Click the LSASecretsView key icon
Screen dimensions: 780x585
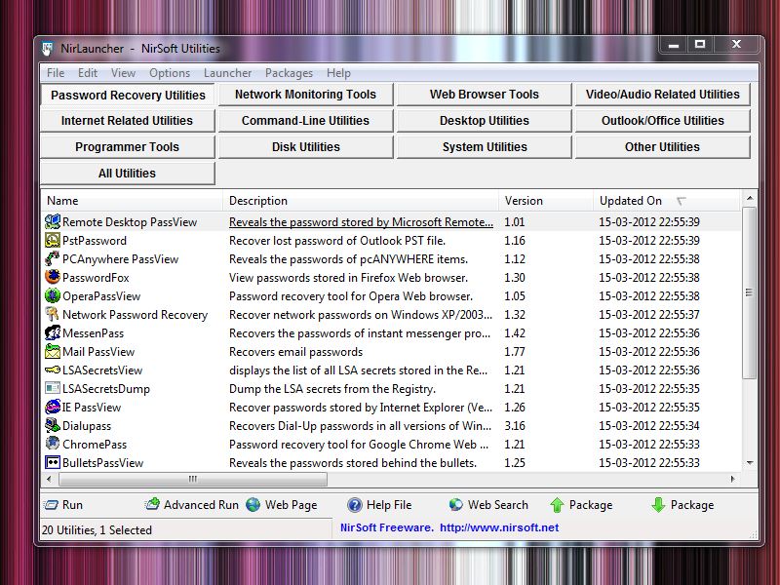point(53,370)
